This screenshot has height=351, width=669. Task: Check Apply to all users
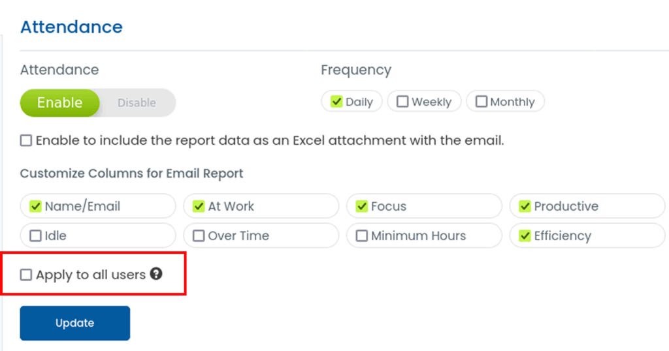[x=26, y=275]
